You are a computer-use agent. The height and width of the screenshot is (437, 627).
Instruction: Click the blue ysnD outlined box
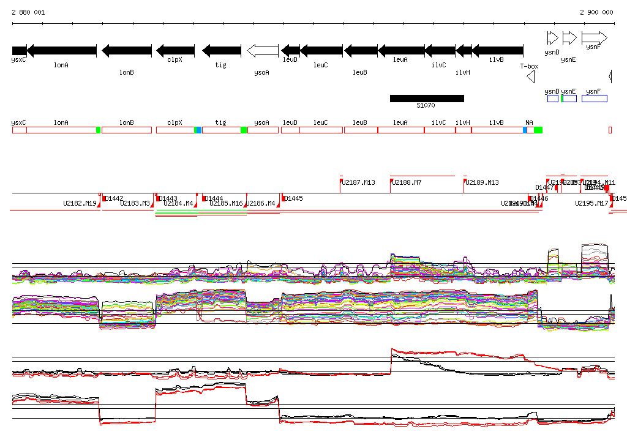click(553, 99)
